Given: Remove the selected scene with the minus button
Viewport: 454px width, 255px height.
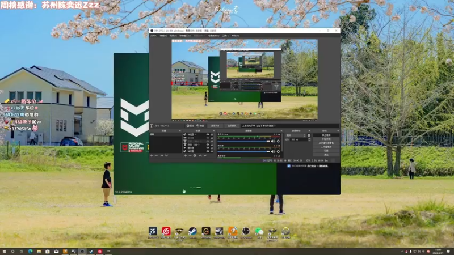Looking at the screenshot, I should tap(157, 155).
